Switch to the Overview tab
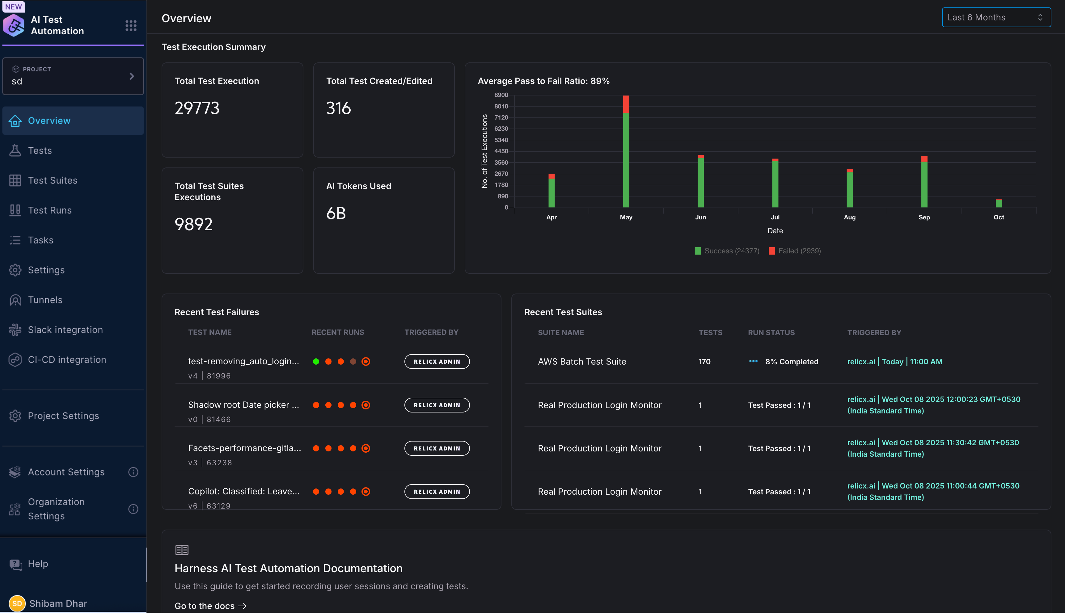Screen dimensions: 1065x613 tap(49, 120)
